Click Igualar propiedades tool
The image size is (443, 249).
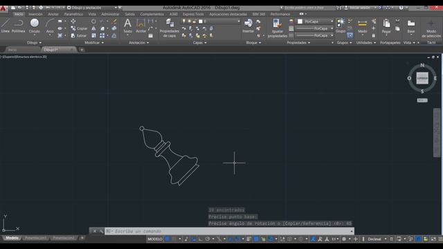(277, 28)
